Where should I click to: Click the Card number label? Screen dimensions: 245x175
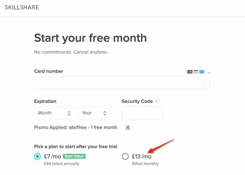click(x=49, y=71)
